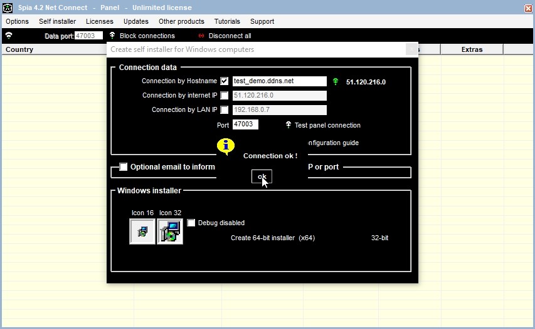This screenshot has height=329, width=535.
Task: Choose the Icon 32 installer icon
Action: point(170,231)
